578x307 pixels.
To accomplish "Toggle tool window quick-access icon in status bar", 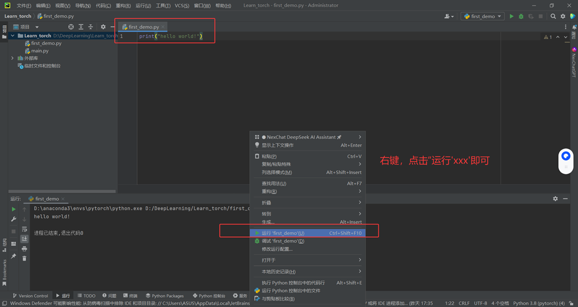I will (4, 303).
